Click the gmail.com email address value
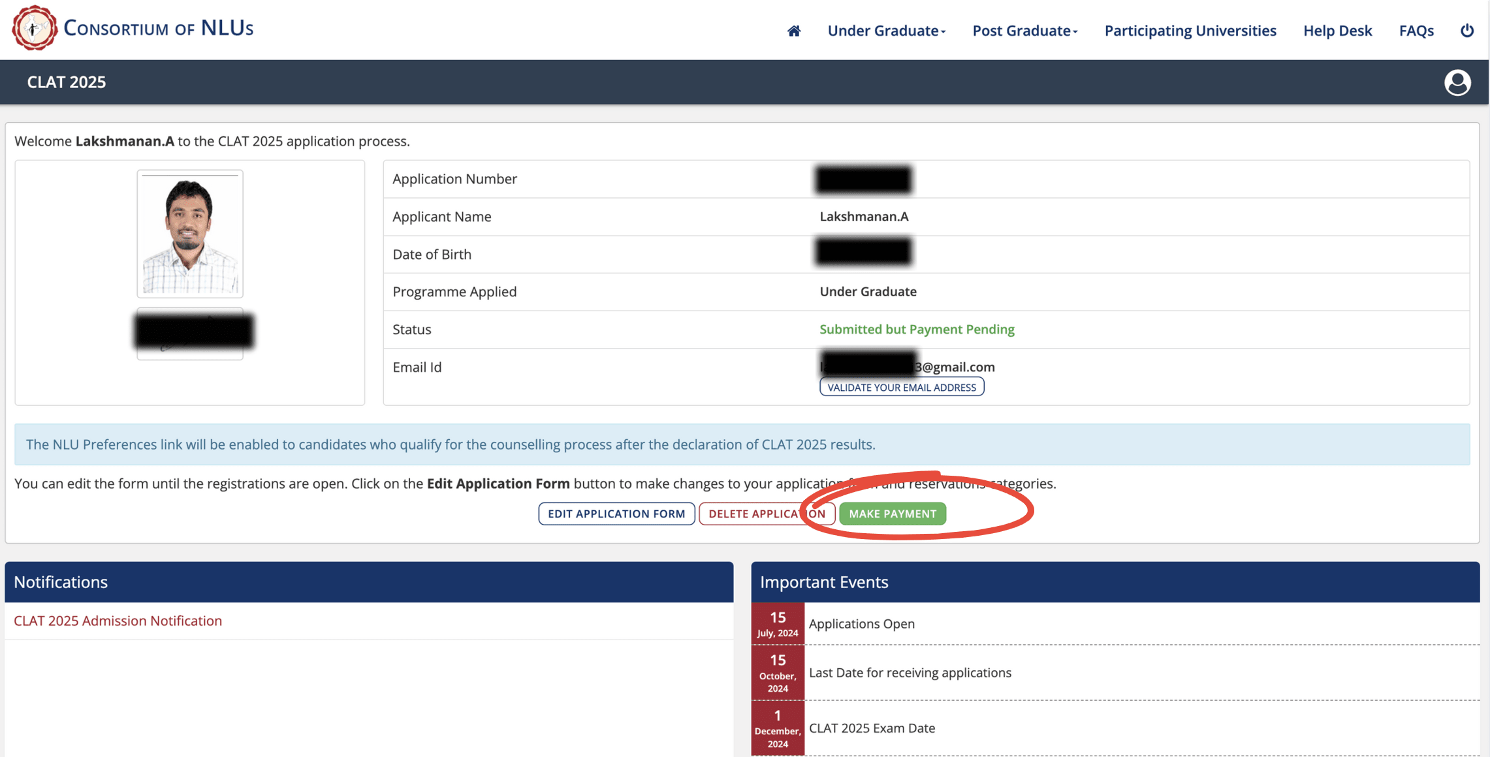The image size is (1490, 757). coord(907,367)
